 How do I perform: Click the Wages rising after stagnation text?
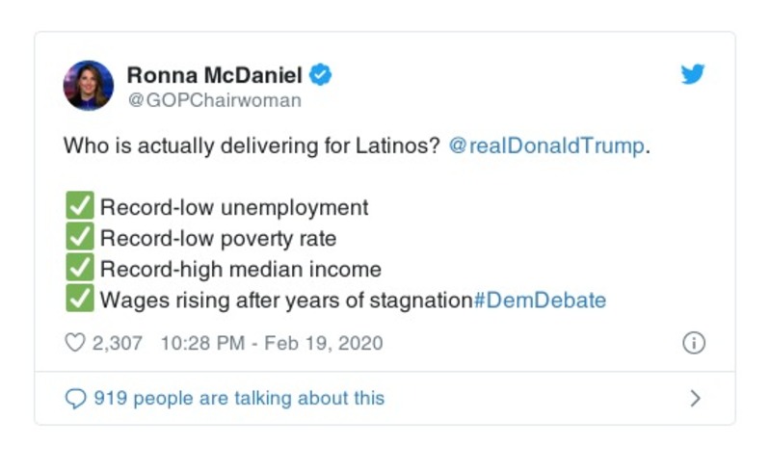coord(285,300)
